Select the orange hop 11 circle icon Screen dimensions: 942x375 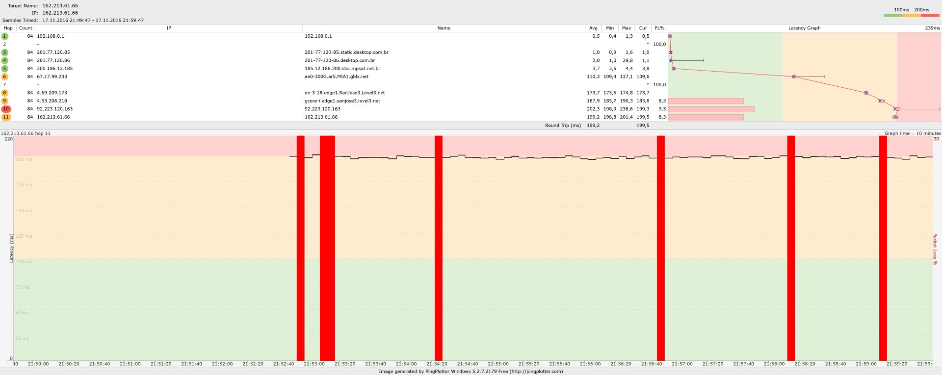(x=6, y=117)
